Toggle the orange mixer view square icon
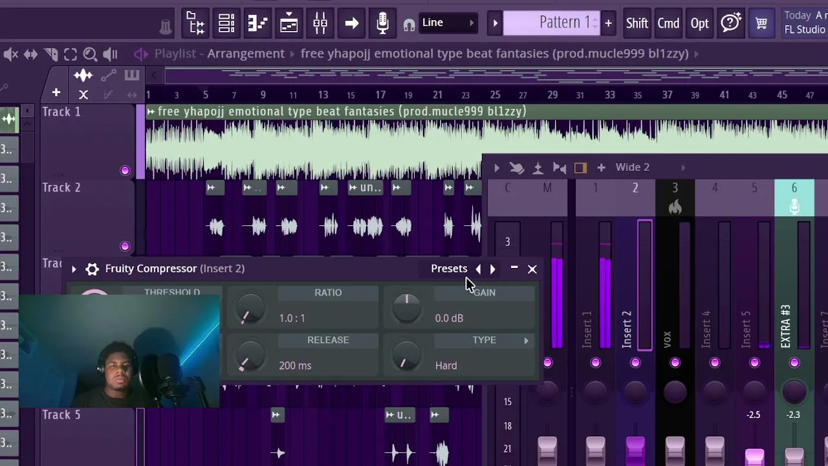This screenshot has height=466, width=828. 580,168
